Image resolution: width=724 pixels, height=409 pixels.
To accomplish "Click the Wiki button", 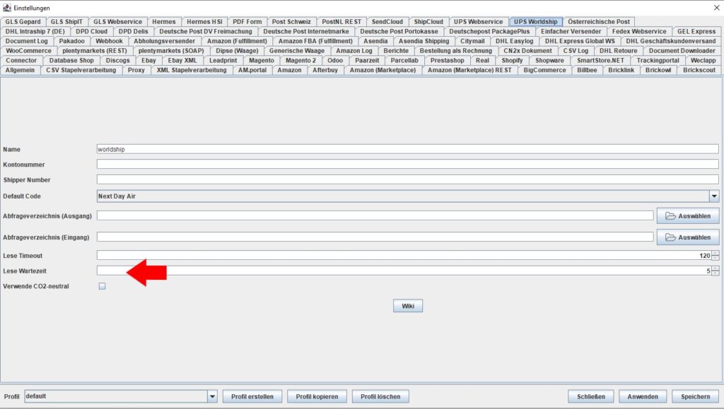I will tap(408, 306).
